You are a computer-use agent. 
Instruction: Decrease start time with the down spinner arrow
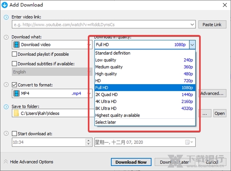[89, 144]
